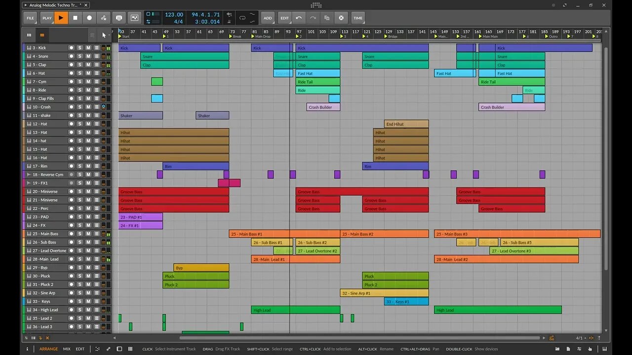Jump to the Break cue marker

(236, 36)
